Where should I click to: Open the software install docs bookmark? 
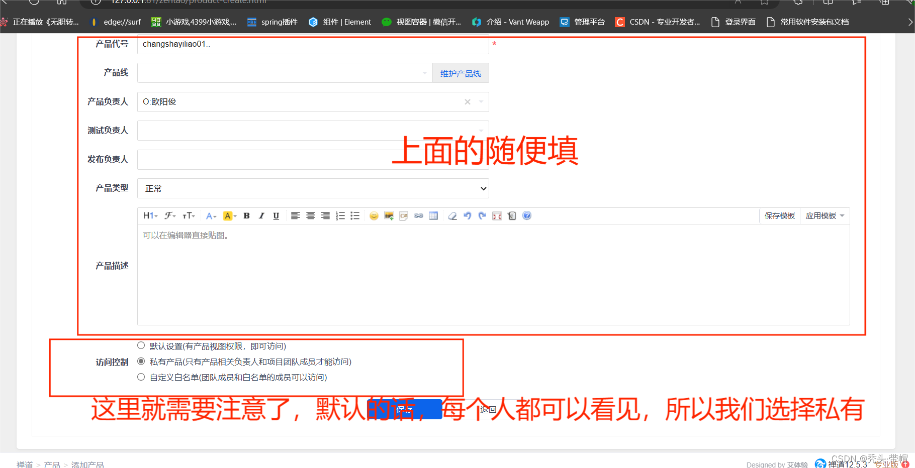808,22
